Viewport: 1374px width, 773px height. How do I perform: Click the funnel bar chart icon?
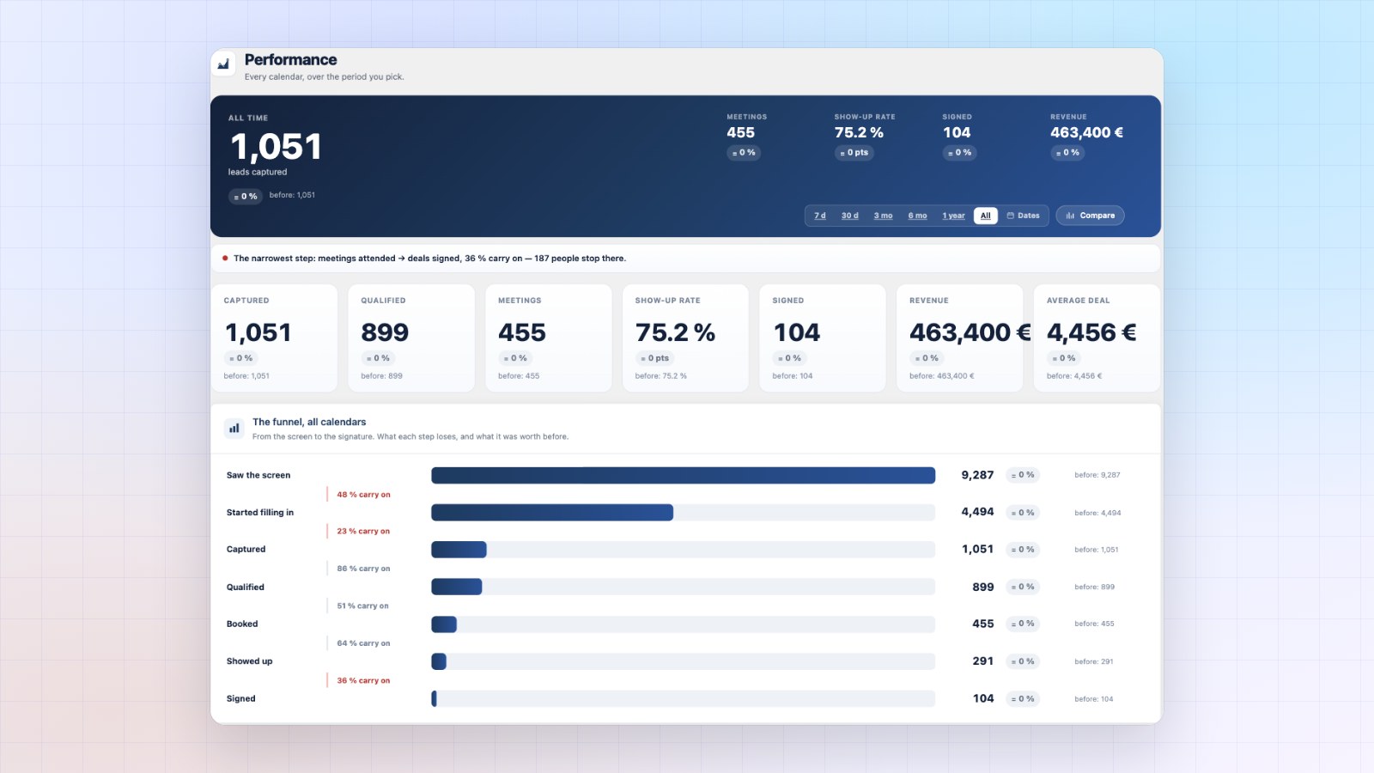[234, 428]
